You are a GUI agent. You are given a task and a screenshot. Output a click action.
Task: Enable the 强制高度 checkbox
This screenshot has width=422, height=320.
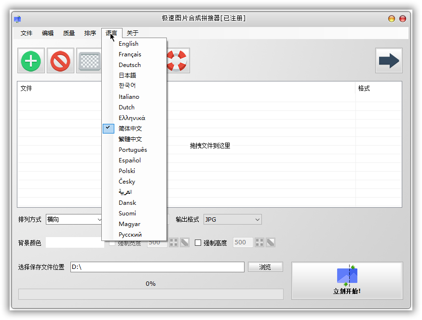coord(198,243)
